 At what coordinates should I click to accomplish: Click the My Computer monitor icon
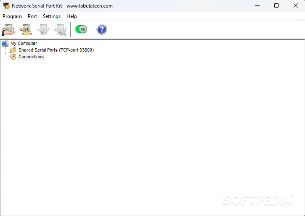[5, 44]
